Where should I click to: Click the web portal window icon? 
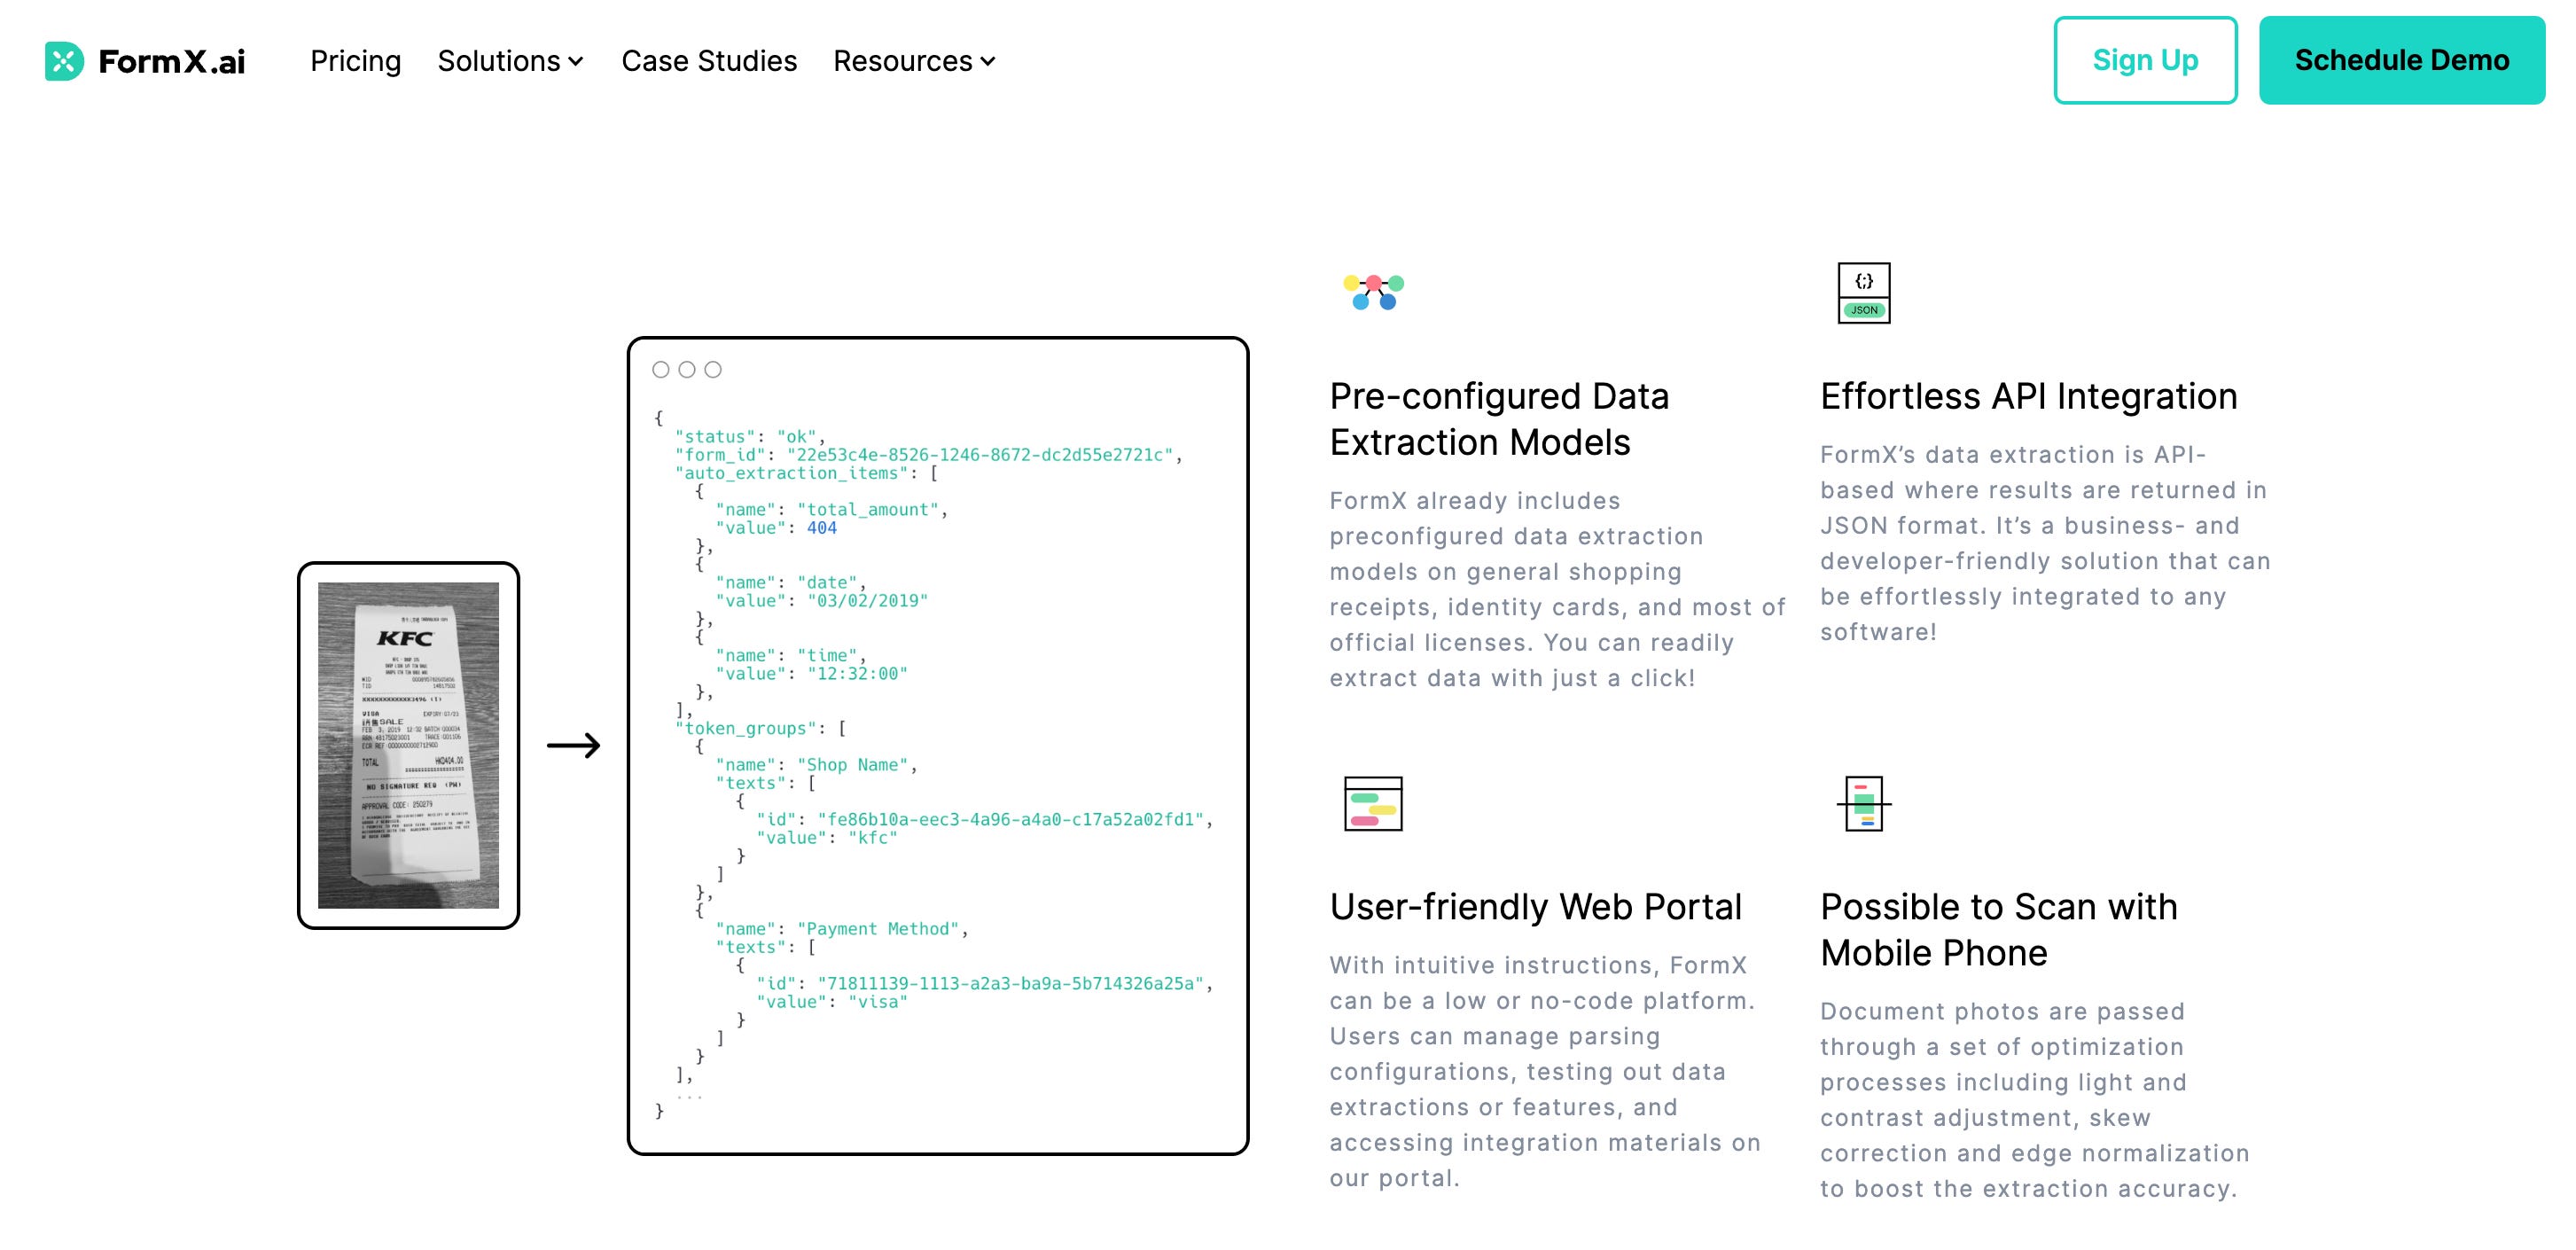click(1372, 803)
